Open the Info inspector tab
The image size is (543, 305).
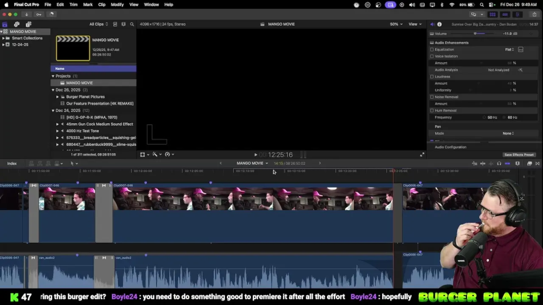tap(439, 24)
